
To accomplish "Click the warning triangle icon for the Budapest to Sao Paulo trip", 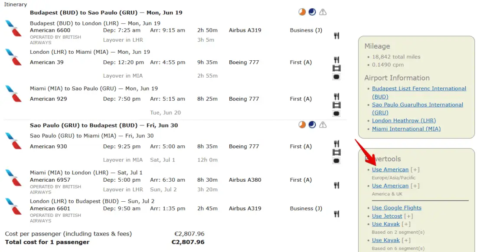I will pos(323,12).
